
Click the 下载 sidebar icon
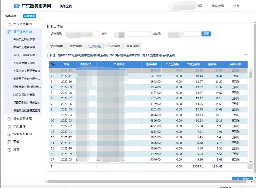(x=9, y=142)
